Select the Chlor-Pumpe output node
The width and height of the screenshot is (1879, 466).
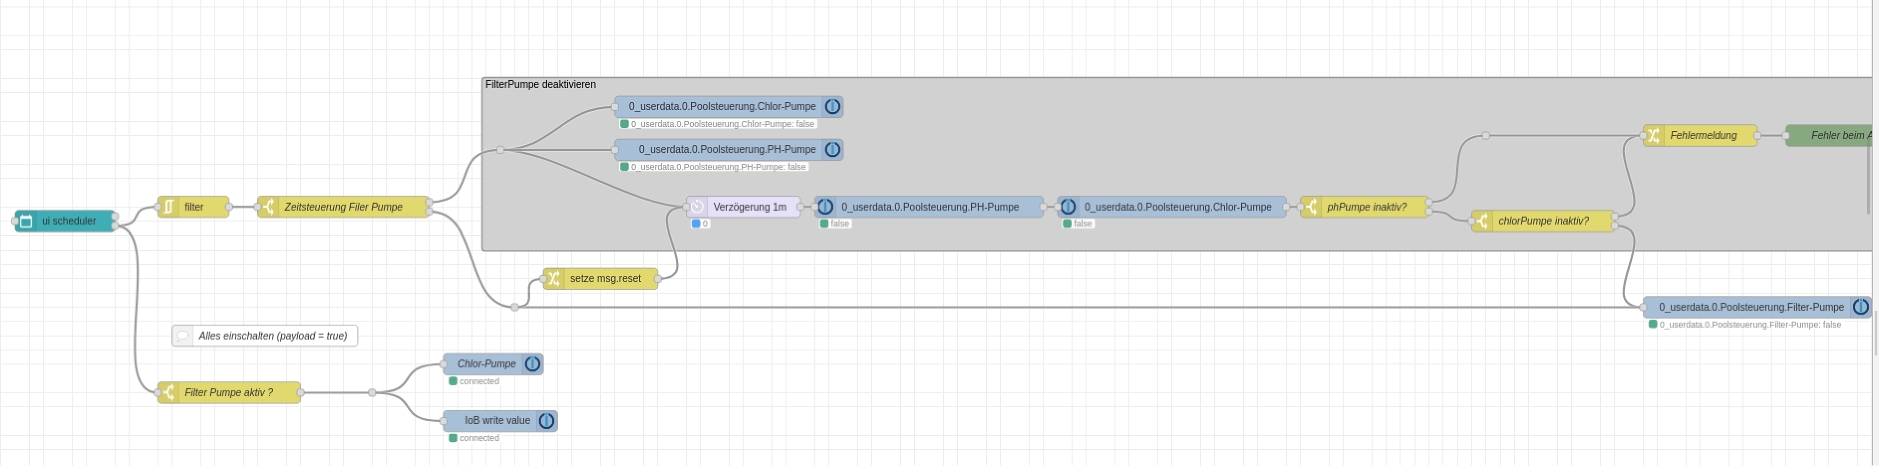[x=493, y=364]
